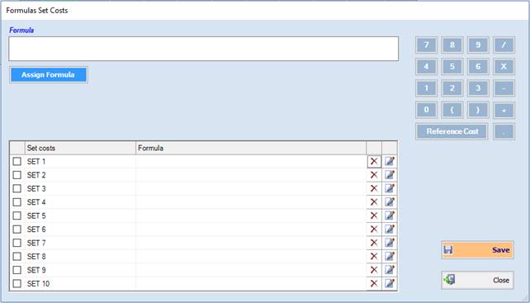Click the empty formula cell of SET 3
This screenshot has width=530, height=303.
tap(251, 188)
